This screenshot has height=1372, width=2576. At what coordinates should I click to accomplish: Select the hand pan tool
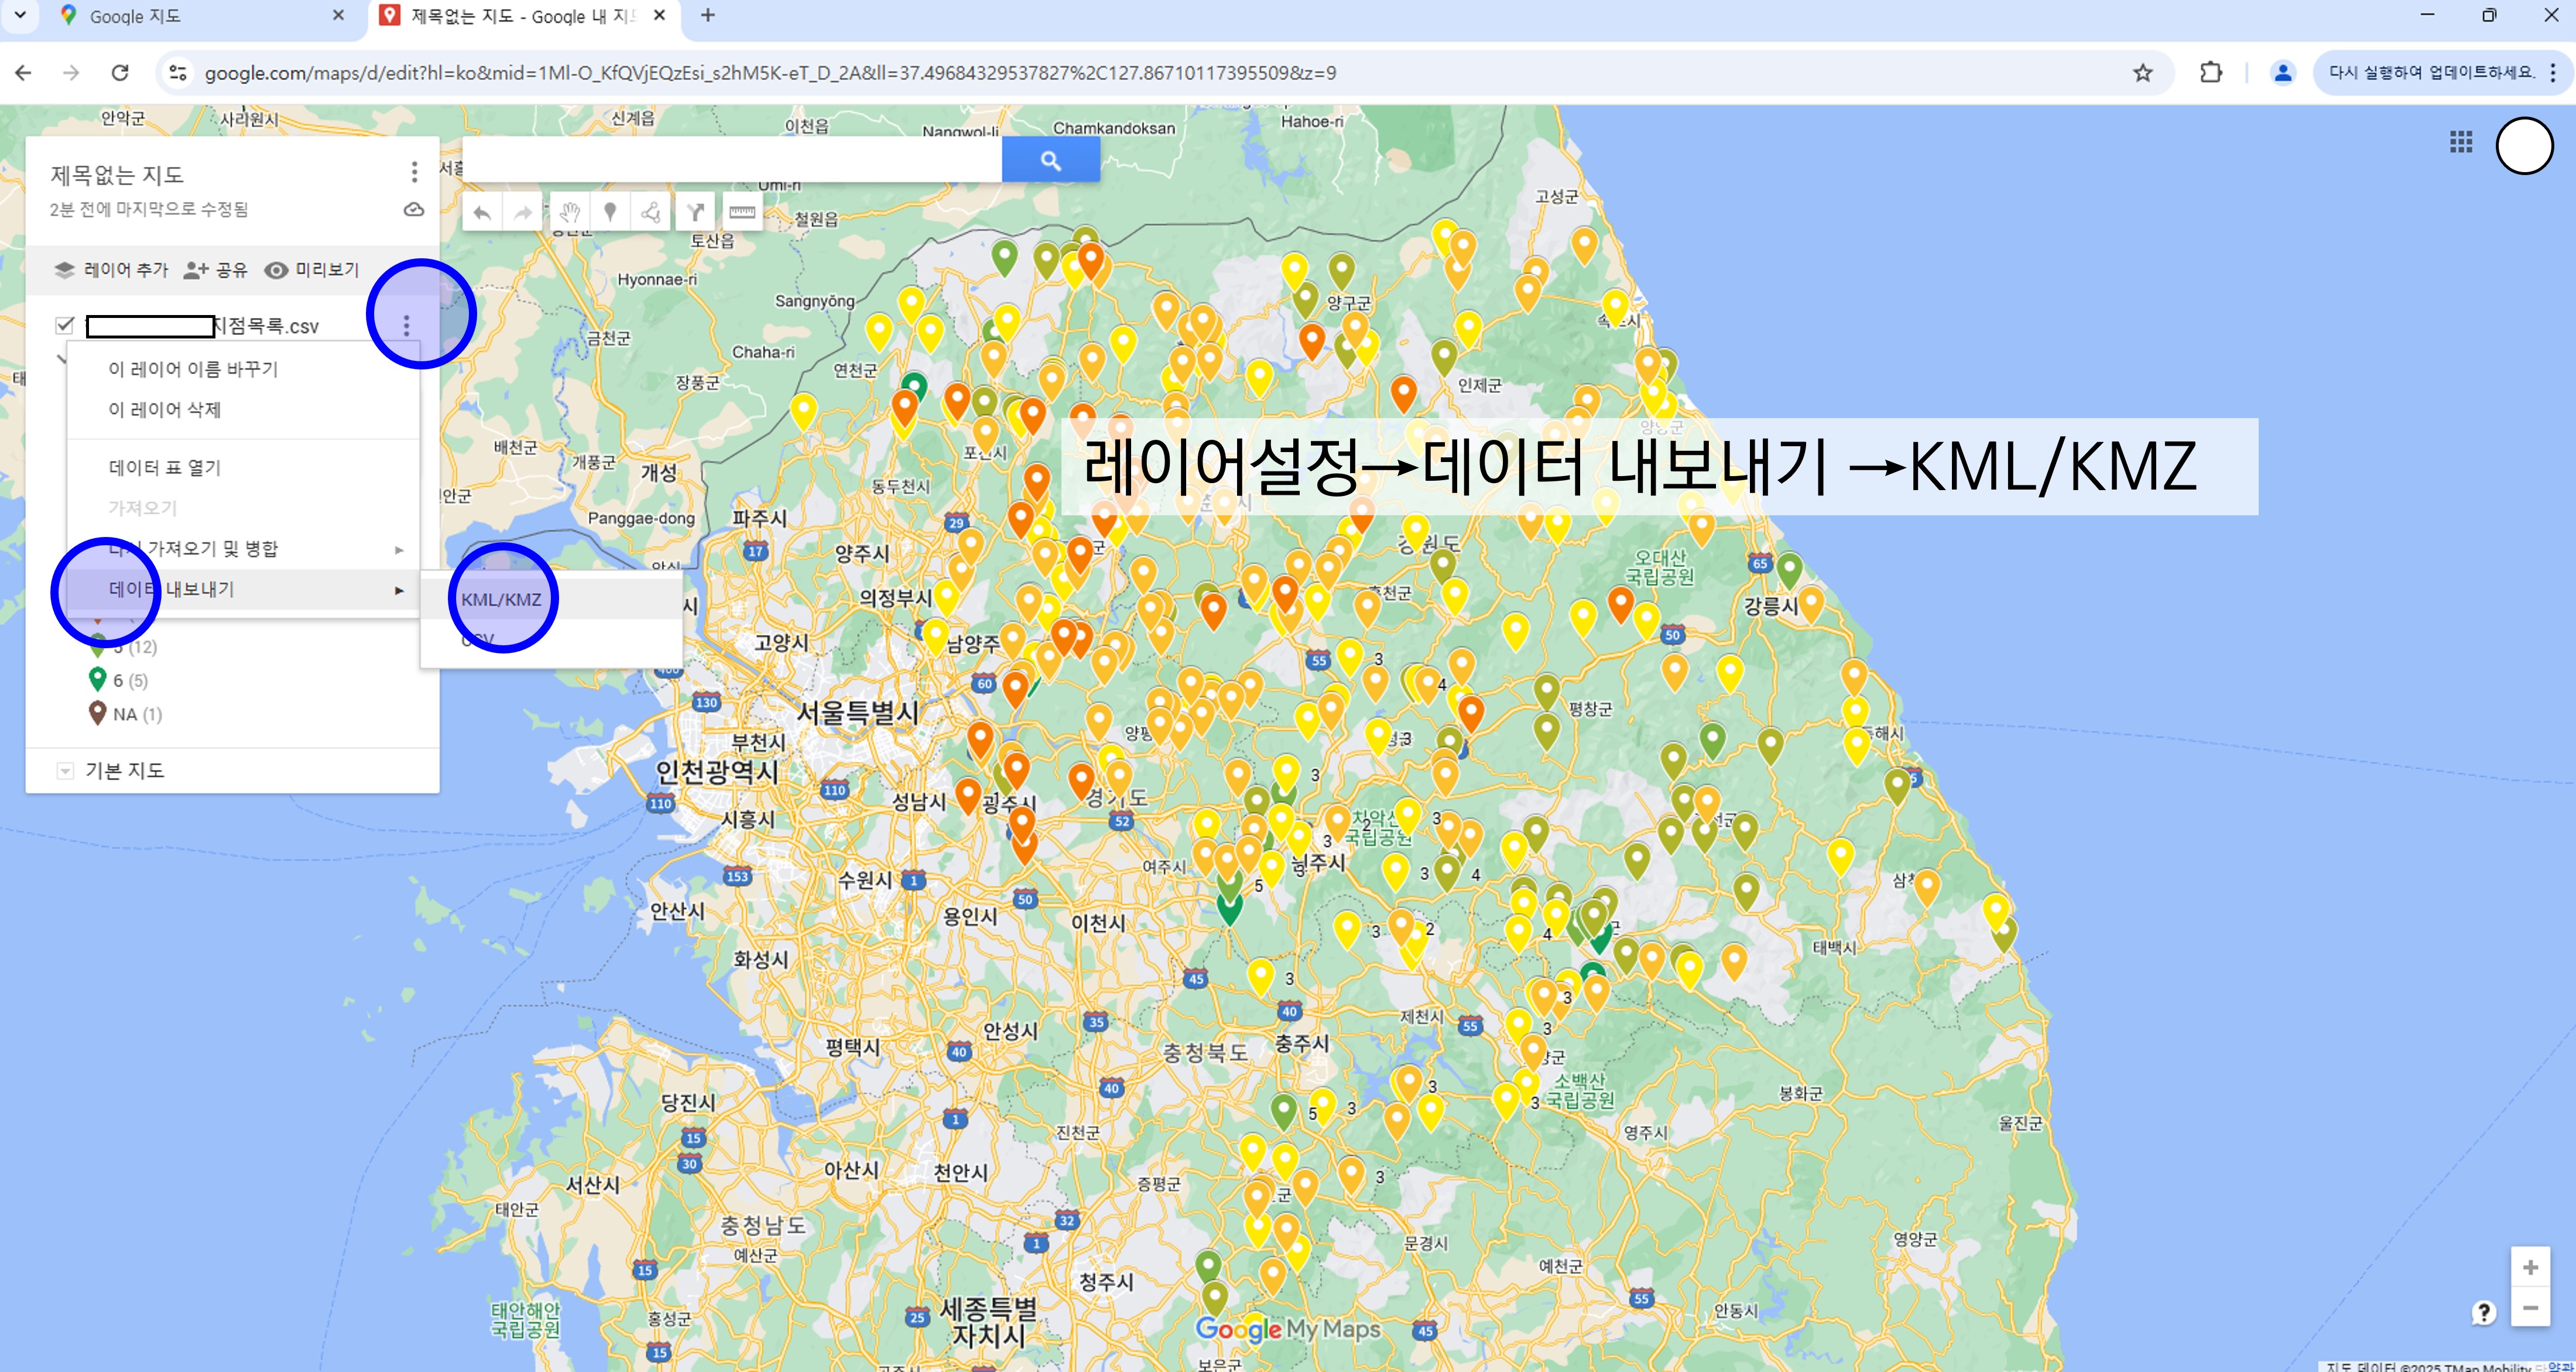(x=569, y=212)
